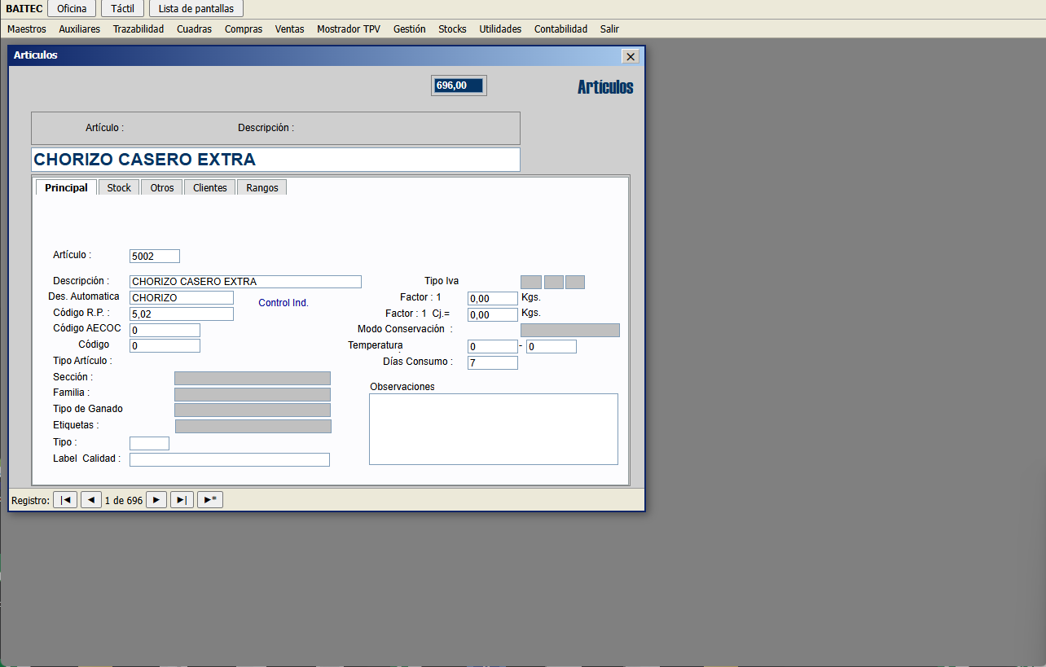Screen dimensions: 1046x667
Task: Click the Des. Automatica field
Action: pyautogui.click(x=182, y=298)
